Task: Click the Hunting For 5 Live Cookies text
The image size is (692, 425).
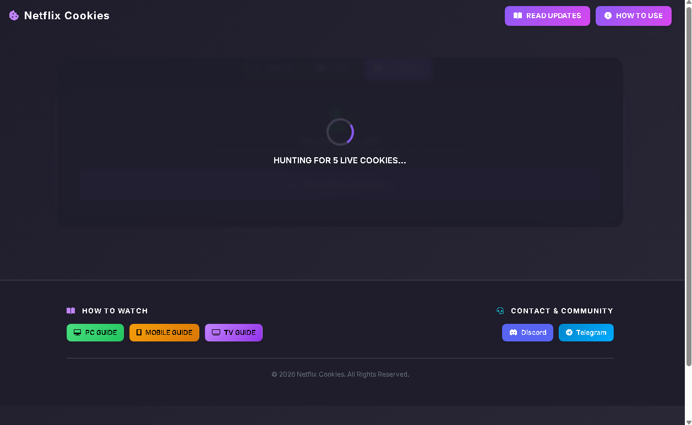Action: click(340, 161)
